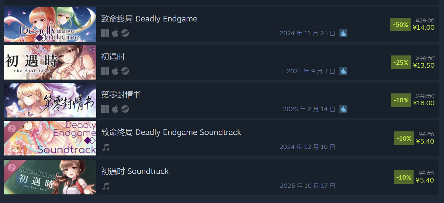
Task: Click -25% discount badge for 初遇时
Action: 401,62
